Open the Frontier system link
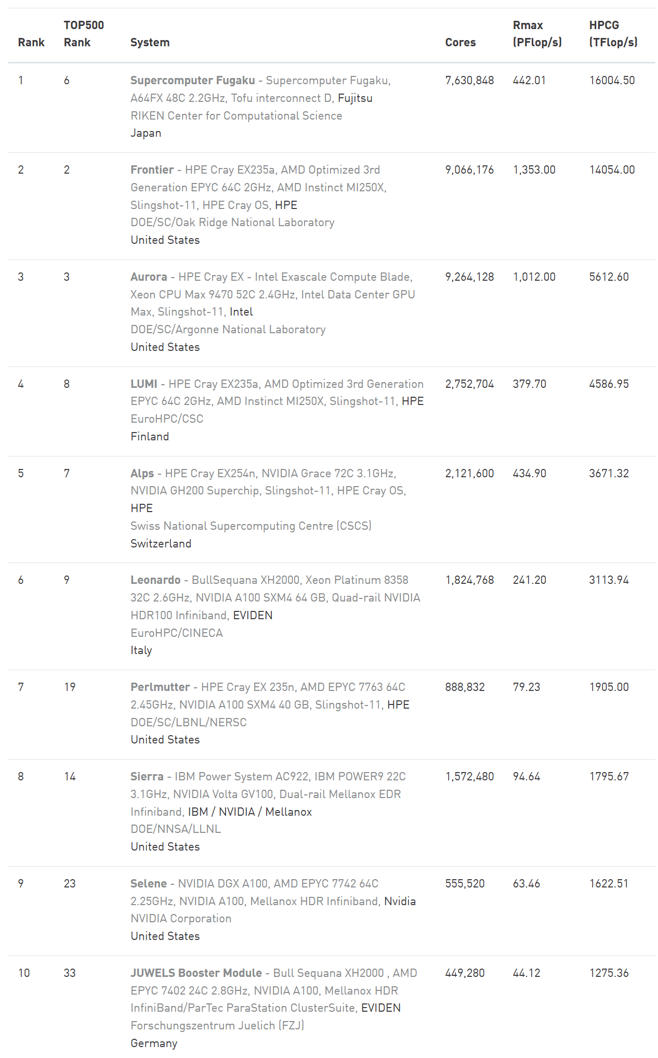 click(x=152, y=170)
